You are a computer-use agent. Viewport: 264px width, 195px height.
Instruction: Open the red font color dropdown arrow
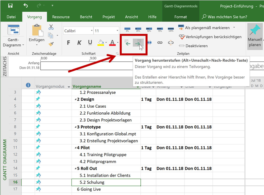(117, 43)
